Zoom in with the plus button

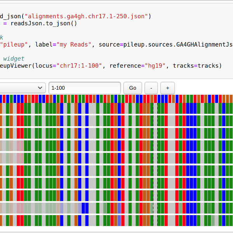coord(167,88)
